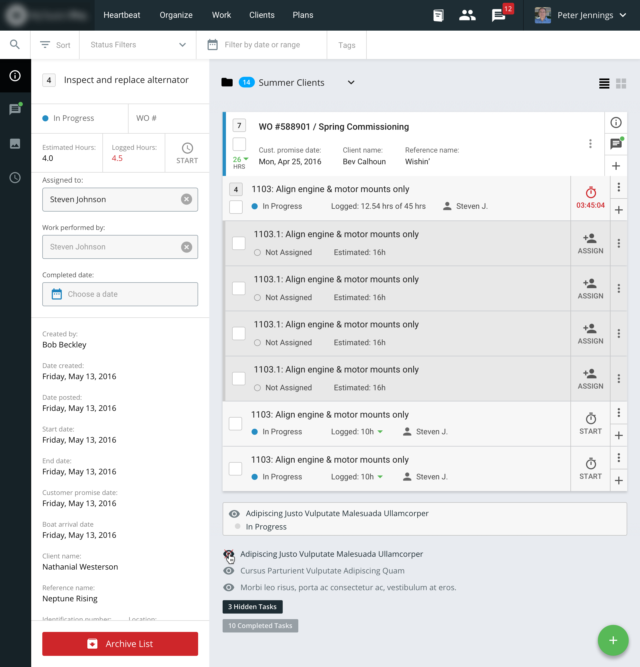Expand the Summer Clients folder dropdown
Viewport: 640px width, 667px height.
click(351, 82)
